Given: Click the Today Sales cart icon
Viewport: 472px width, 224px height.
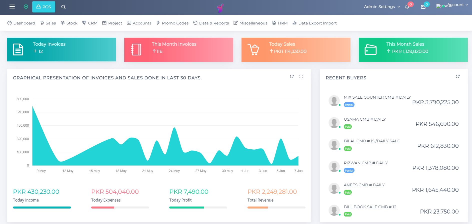Looking at the screenshot, I should coord(253,49).
